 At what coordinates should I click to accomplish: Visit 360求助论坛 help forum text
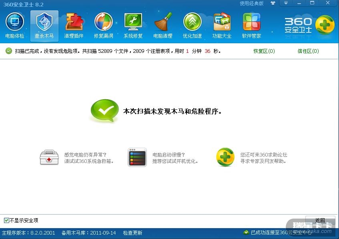click(263, 158)
